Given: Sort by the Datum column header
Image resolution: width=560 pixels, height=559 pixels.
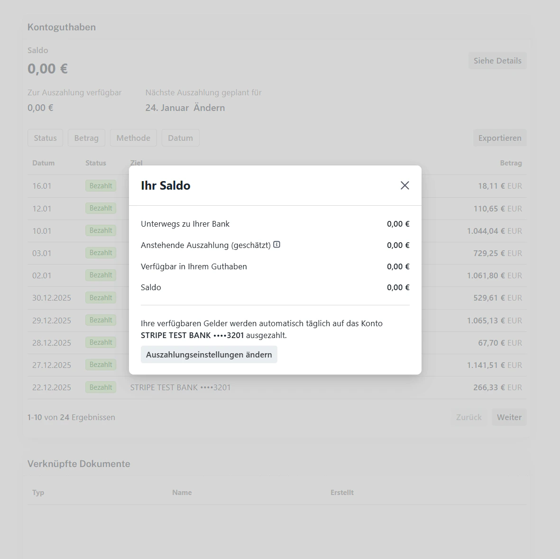Looking at the screenshot, I should [43, 163].
